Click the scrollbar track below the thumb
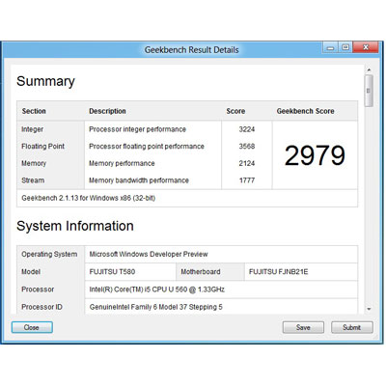Image resolution: width=386 pixels, height=386 pixels. point(369,206)
